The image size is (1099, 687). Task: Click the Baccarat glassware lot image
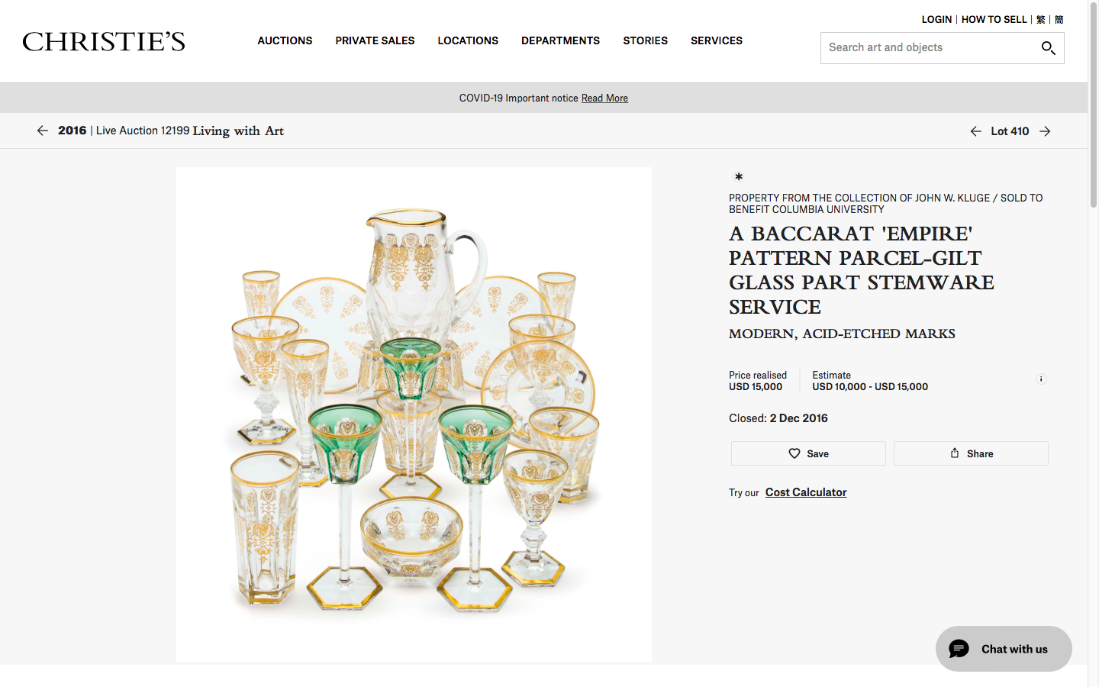pyautogui.click(x=414, y=414)
